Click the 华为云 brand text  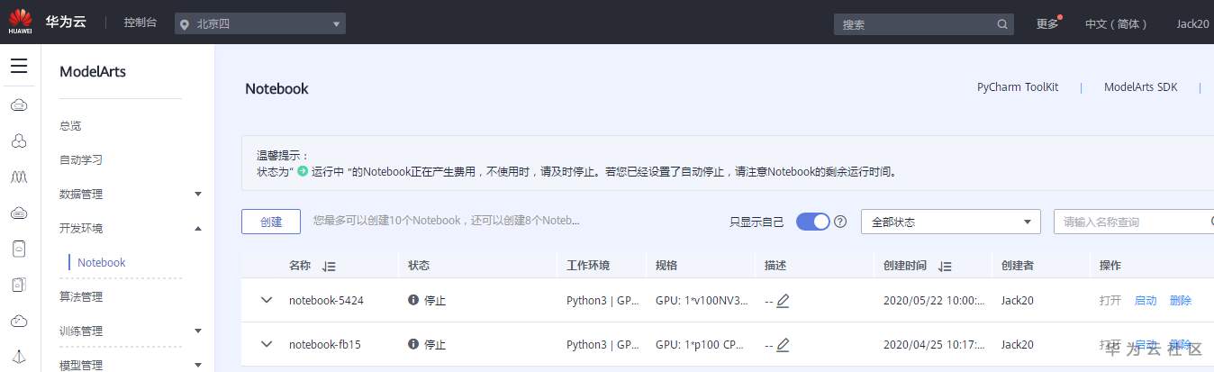click(66, 23)
